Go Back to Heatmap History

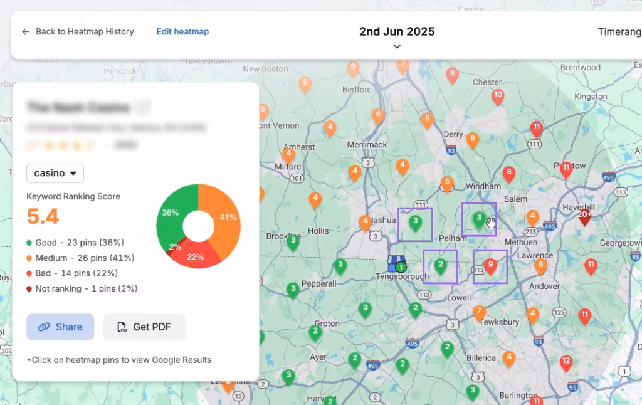click(85, 31)
